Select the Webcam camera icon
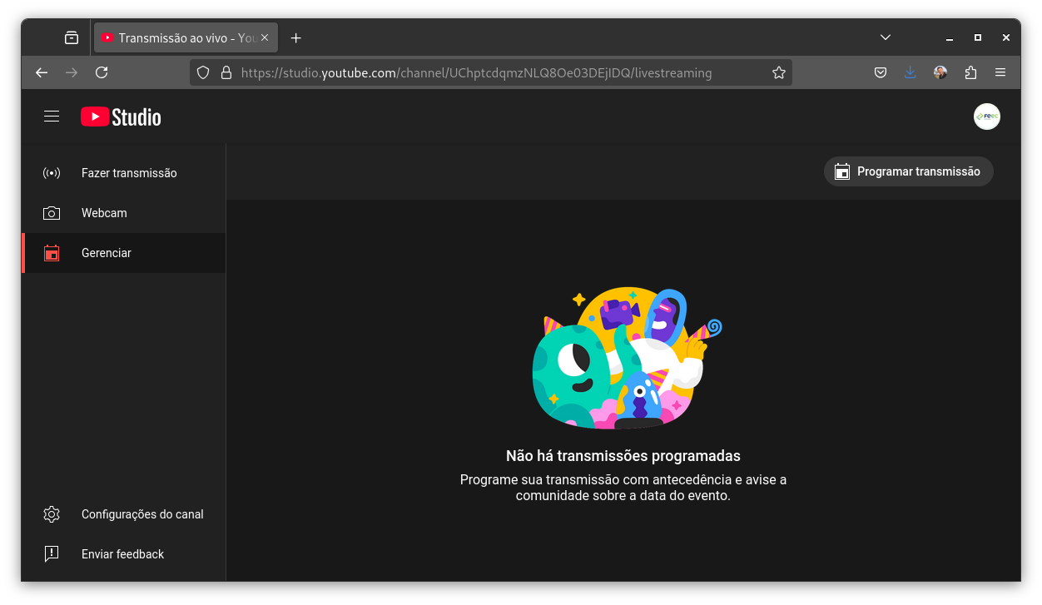Image resolution: width=1042 pixels, height=605 pixels. 52,213
